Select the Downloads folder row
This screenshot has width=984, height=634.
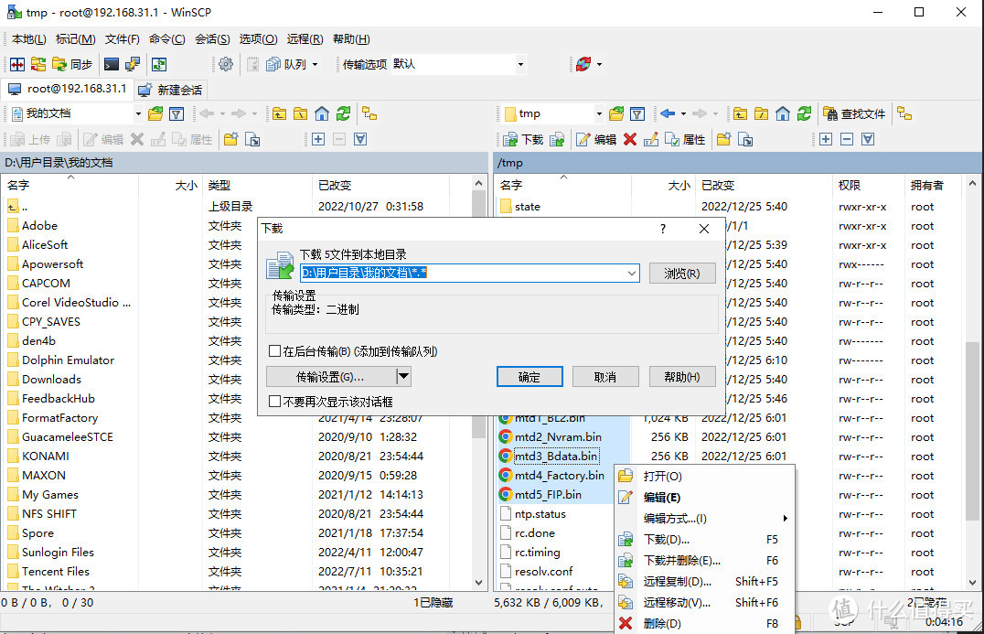click(x=51, y=379)
